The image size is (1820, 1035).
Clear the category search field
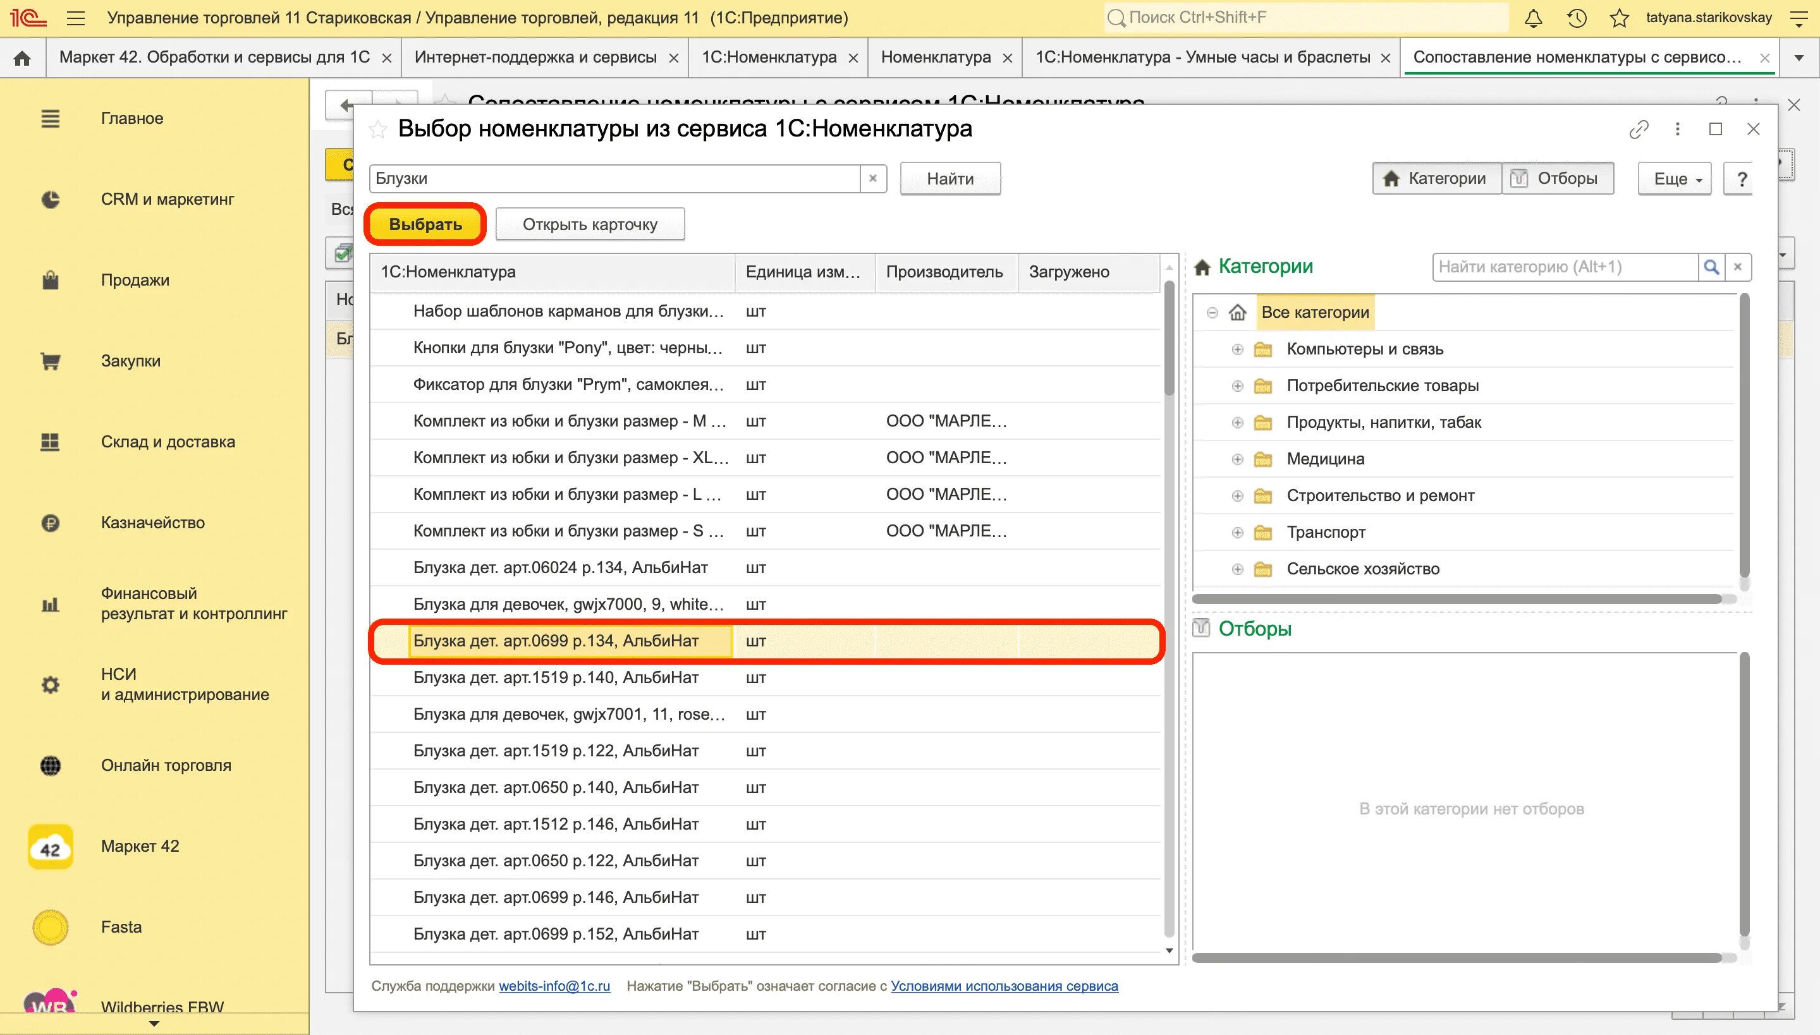1737,267
